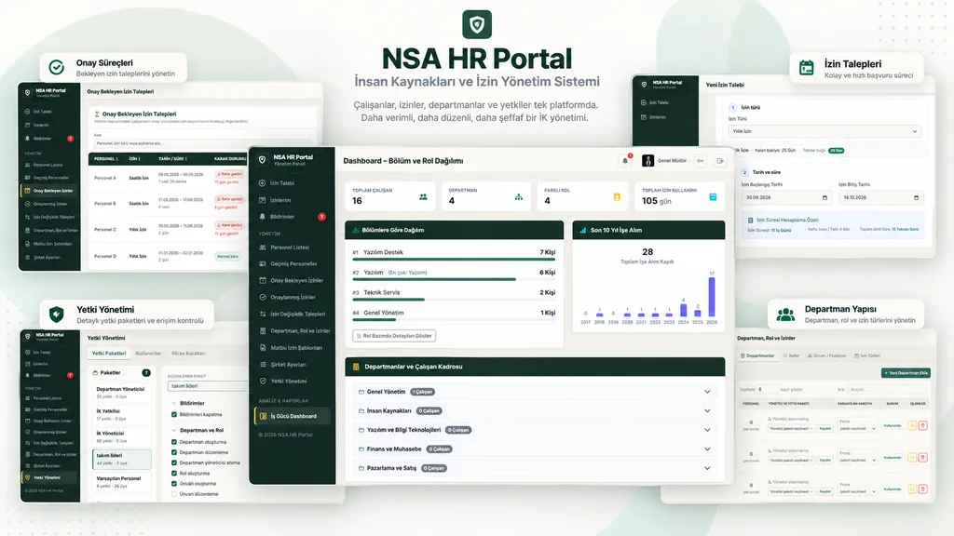Open calendar picker for İzin Başlangıç Tarihi
The image size is (954, 536).
pos(825,197)
